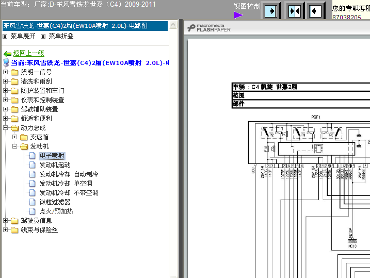Click the green back arrow icon
The image size is (370, 278).
tap(7, 54)
